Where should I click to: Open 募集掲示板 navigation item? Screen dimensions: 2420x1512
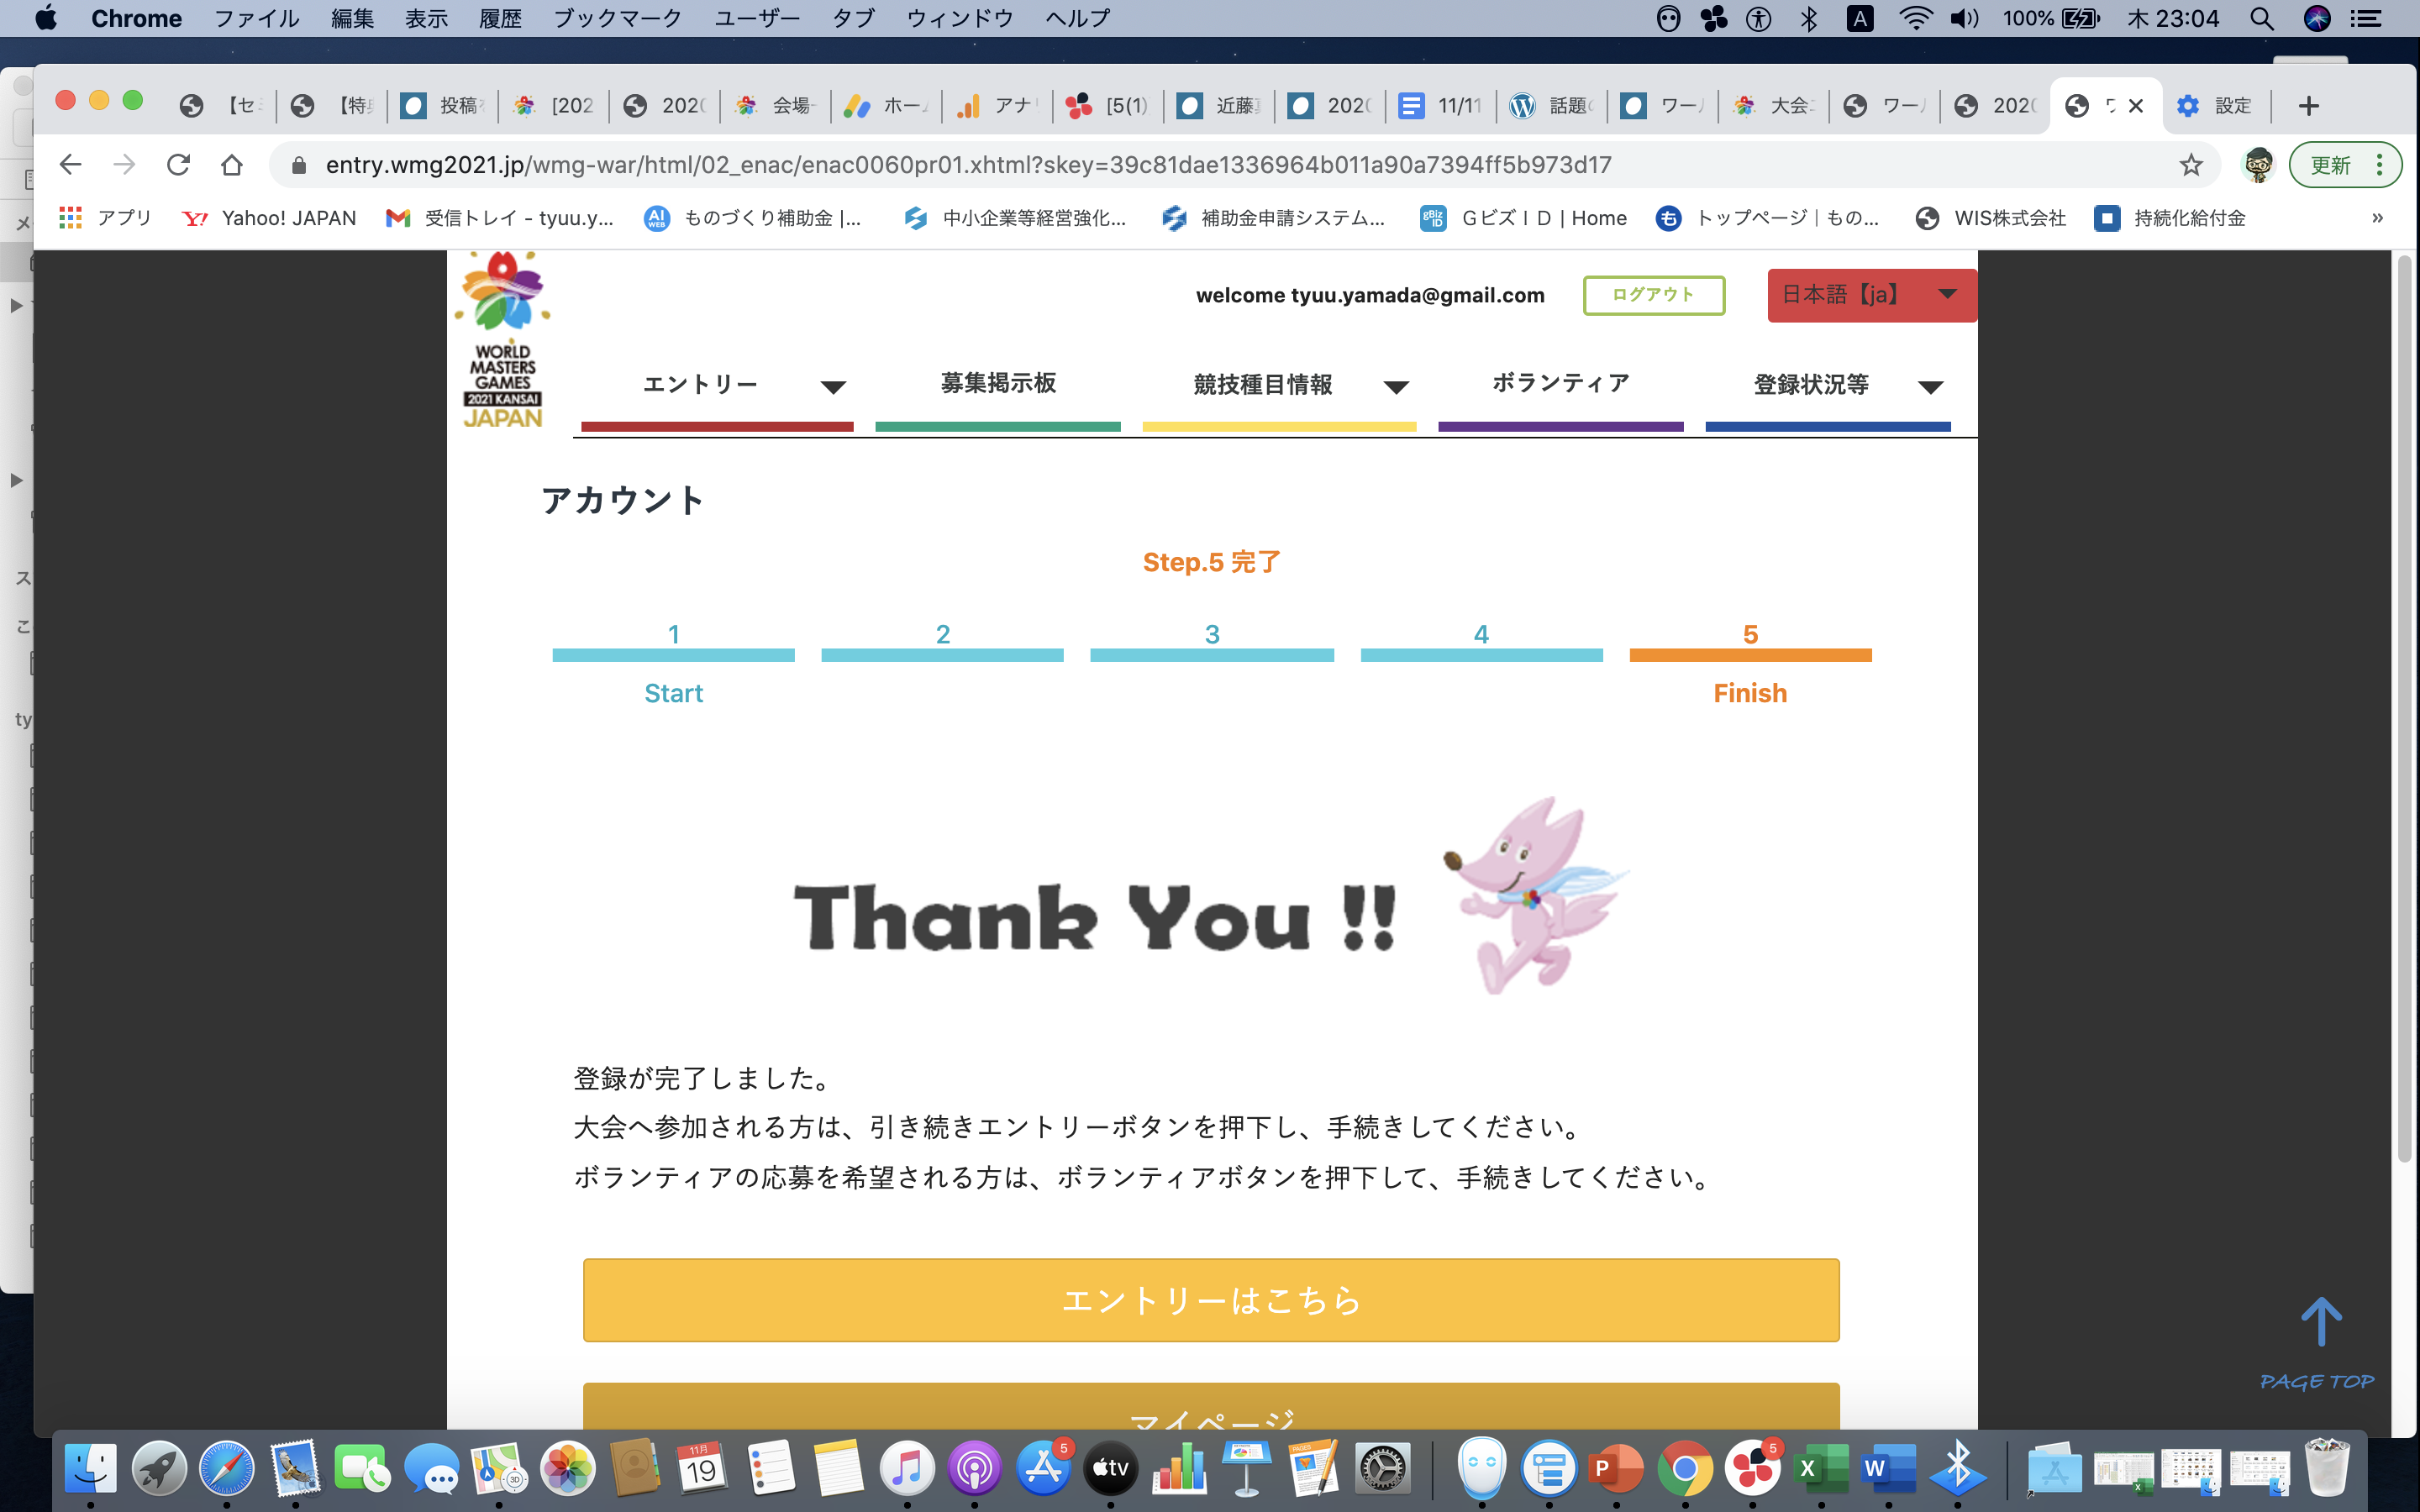(998, 384)
